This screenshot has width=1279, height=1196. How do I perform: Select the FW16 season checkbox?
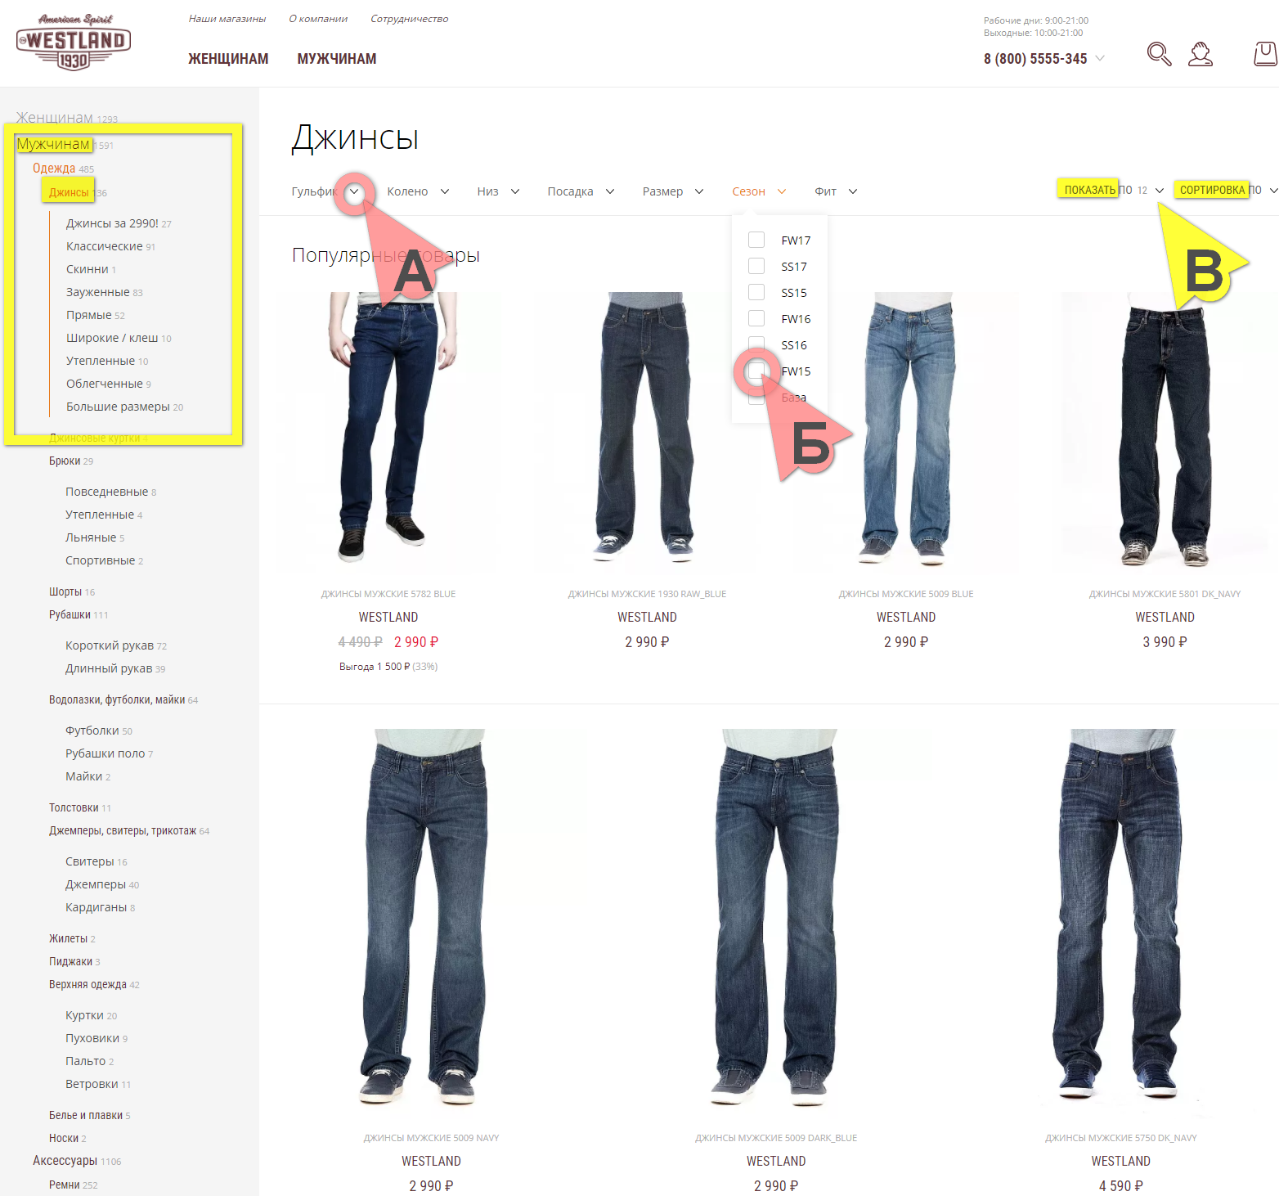point(756,318)
